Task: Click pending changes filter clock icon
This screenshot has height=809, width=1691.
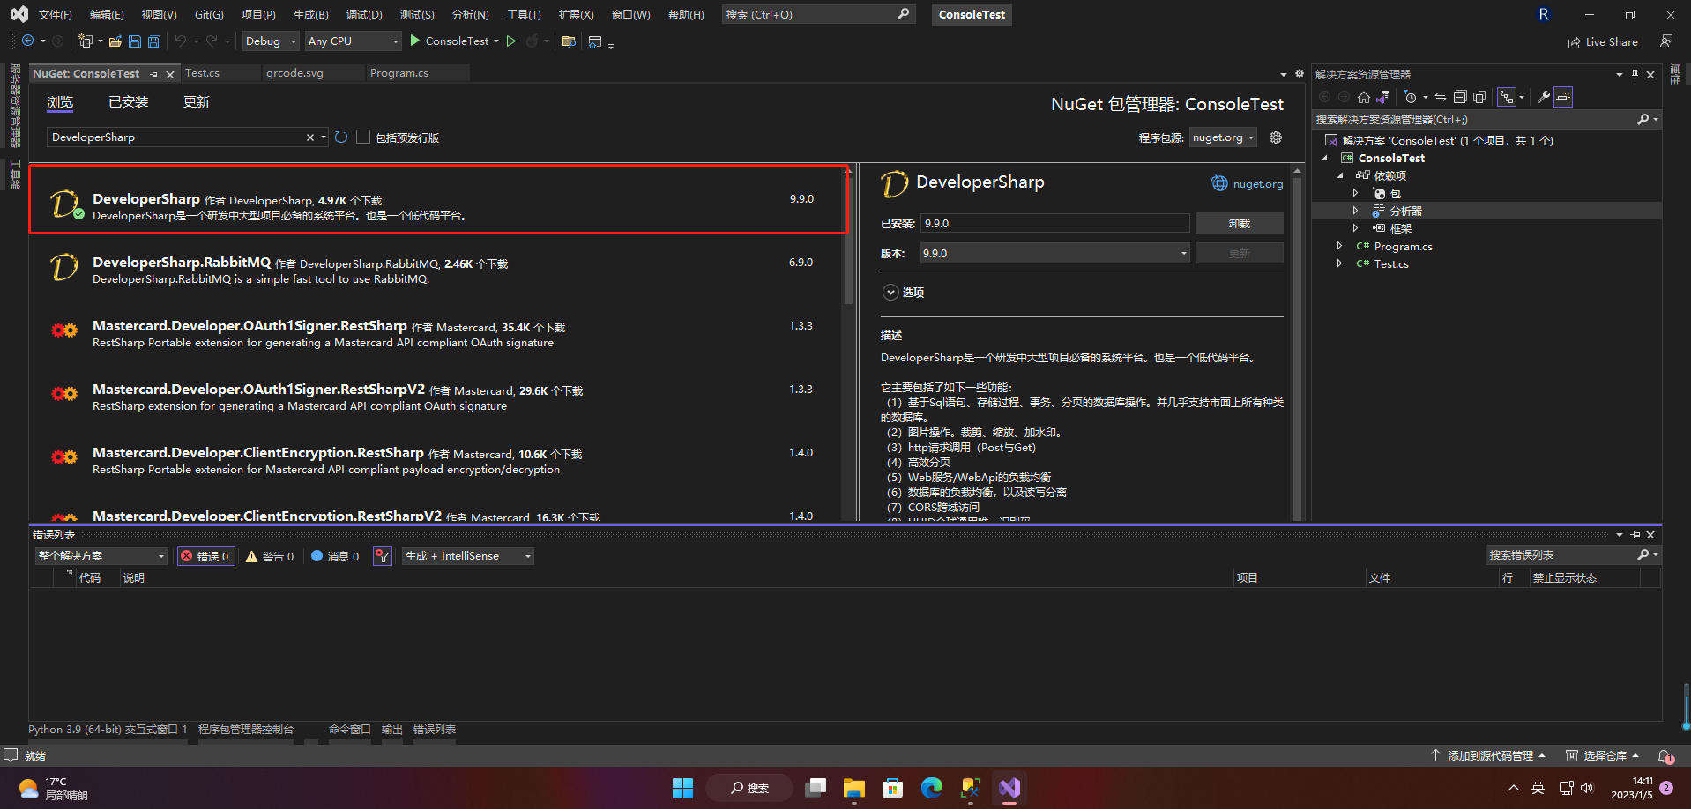Action: tap(1411, 97)
